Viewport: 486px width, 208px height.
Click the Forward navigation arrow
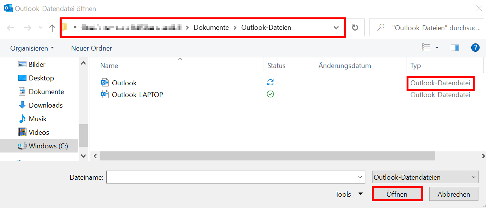pyautogui.click(x=28, y=28)
